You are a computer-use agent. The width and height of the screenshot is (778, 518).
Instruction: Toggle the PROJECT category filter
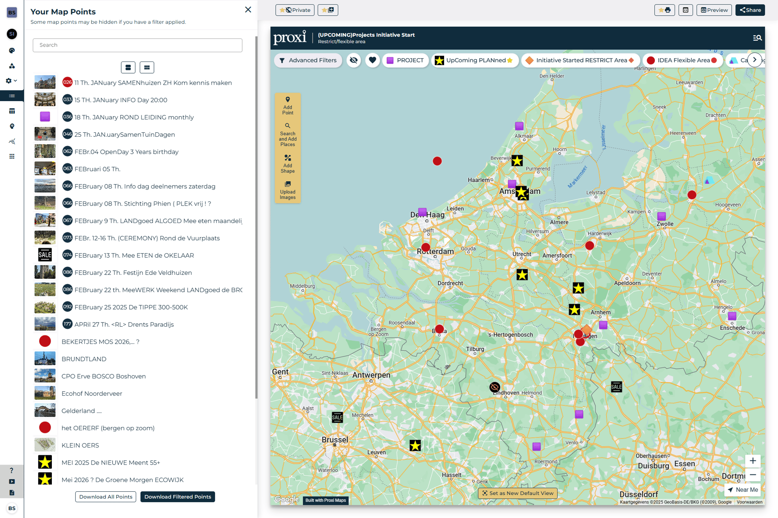click(x=405, y=60)
